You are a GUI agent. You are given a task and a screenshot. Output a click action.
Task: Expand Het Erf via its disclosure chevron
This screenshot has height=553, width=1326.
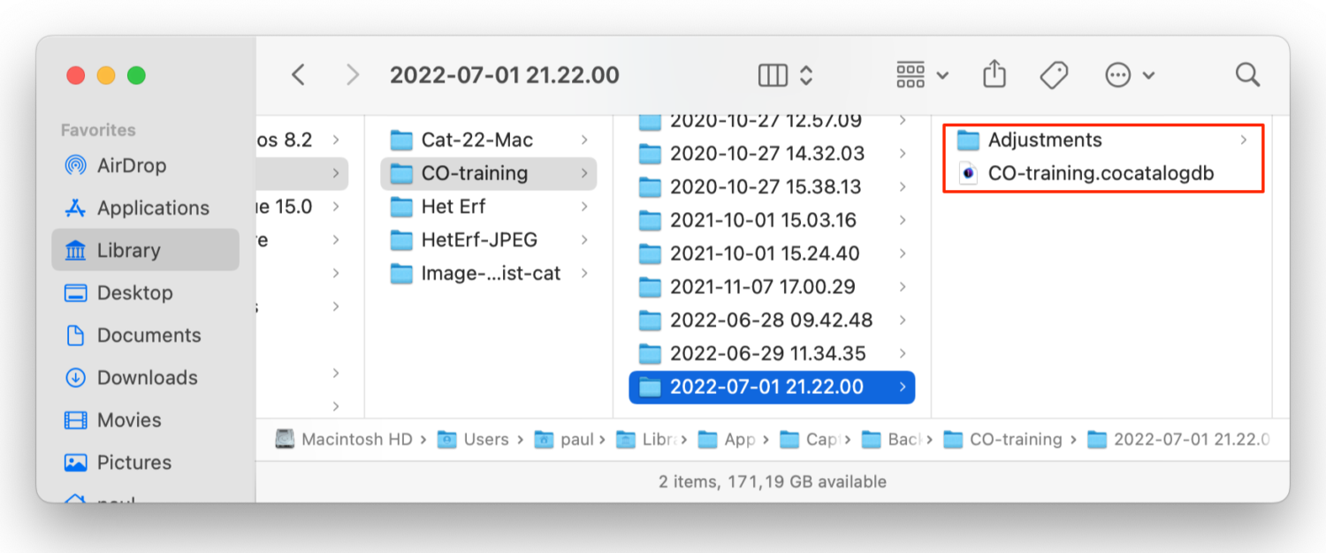click(x=583, y=206)
